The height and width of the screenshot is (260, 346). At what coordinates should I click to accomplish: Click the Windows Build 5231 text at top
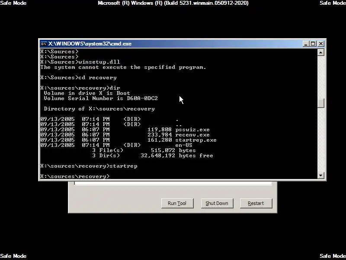tap(173, 3)
